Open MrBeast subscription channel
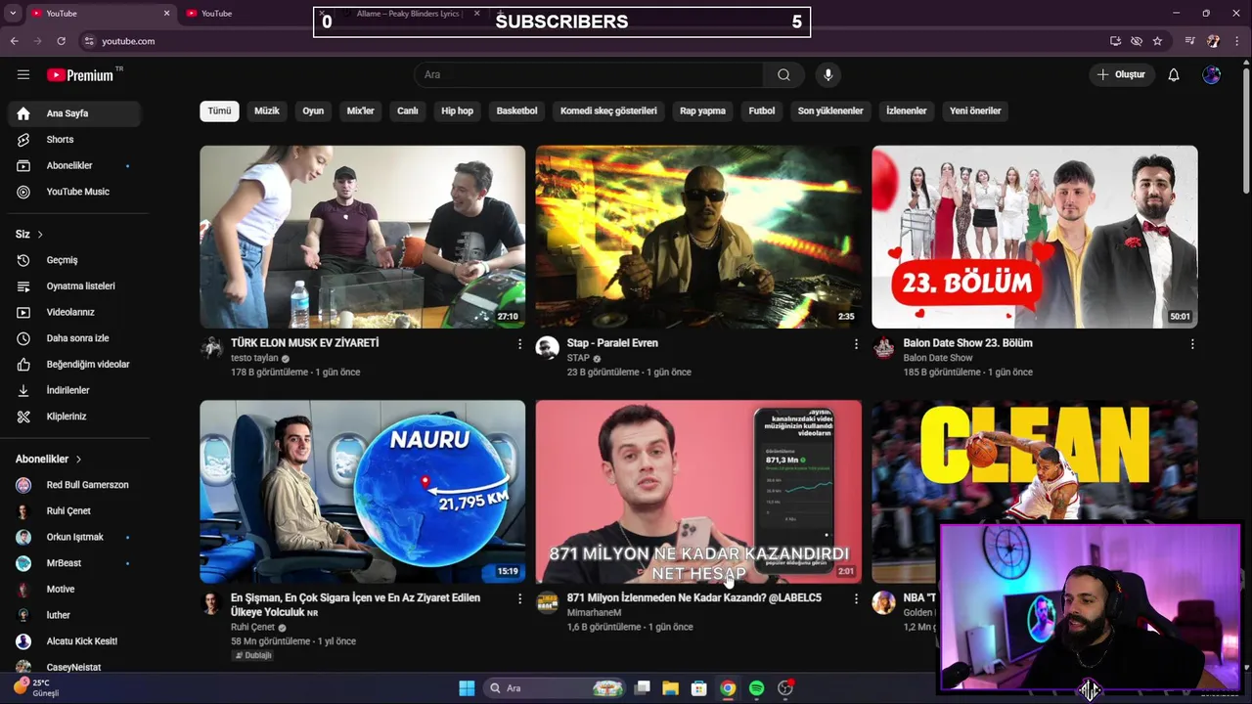 pyautogui.click(x=74, y=563)
